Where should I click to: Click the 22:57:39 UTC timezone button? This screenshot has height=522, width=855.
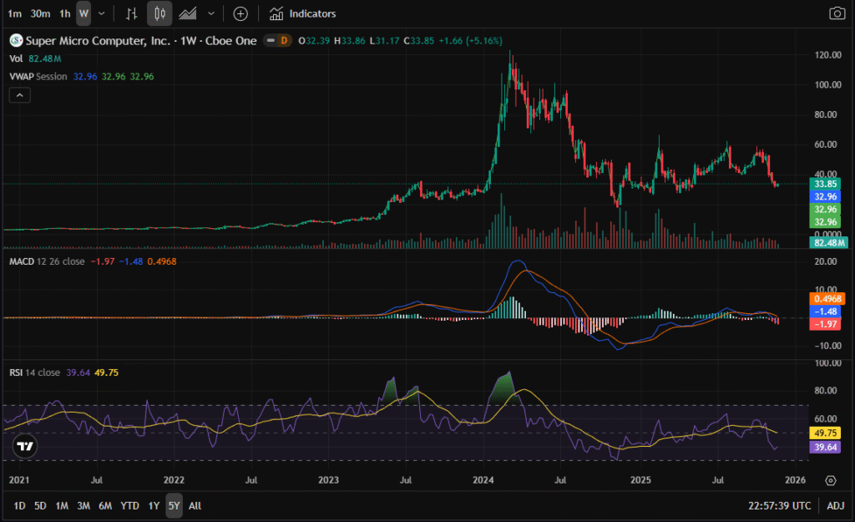pyautogui.click(x=779, y=505)
